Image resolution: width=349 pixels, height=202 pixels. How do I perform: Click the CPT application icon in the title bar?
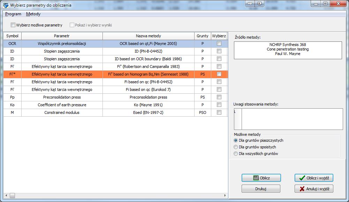tap(6, 5)
